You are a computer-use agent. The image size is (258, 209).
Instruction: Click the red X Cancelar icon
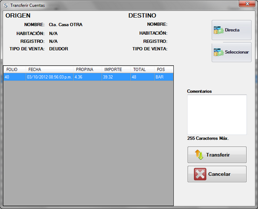(200, 174)
